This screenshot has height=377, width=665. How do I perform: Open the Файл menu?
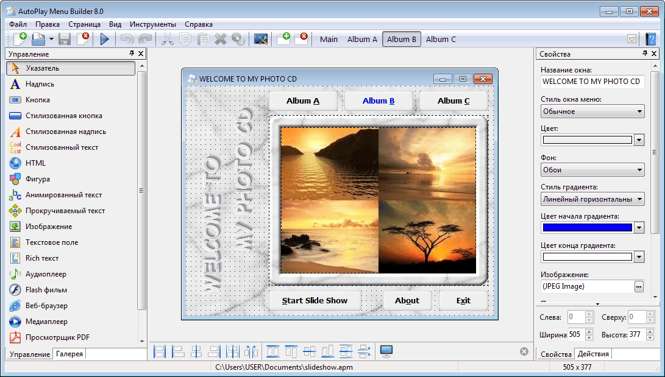(18, 24)
